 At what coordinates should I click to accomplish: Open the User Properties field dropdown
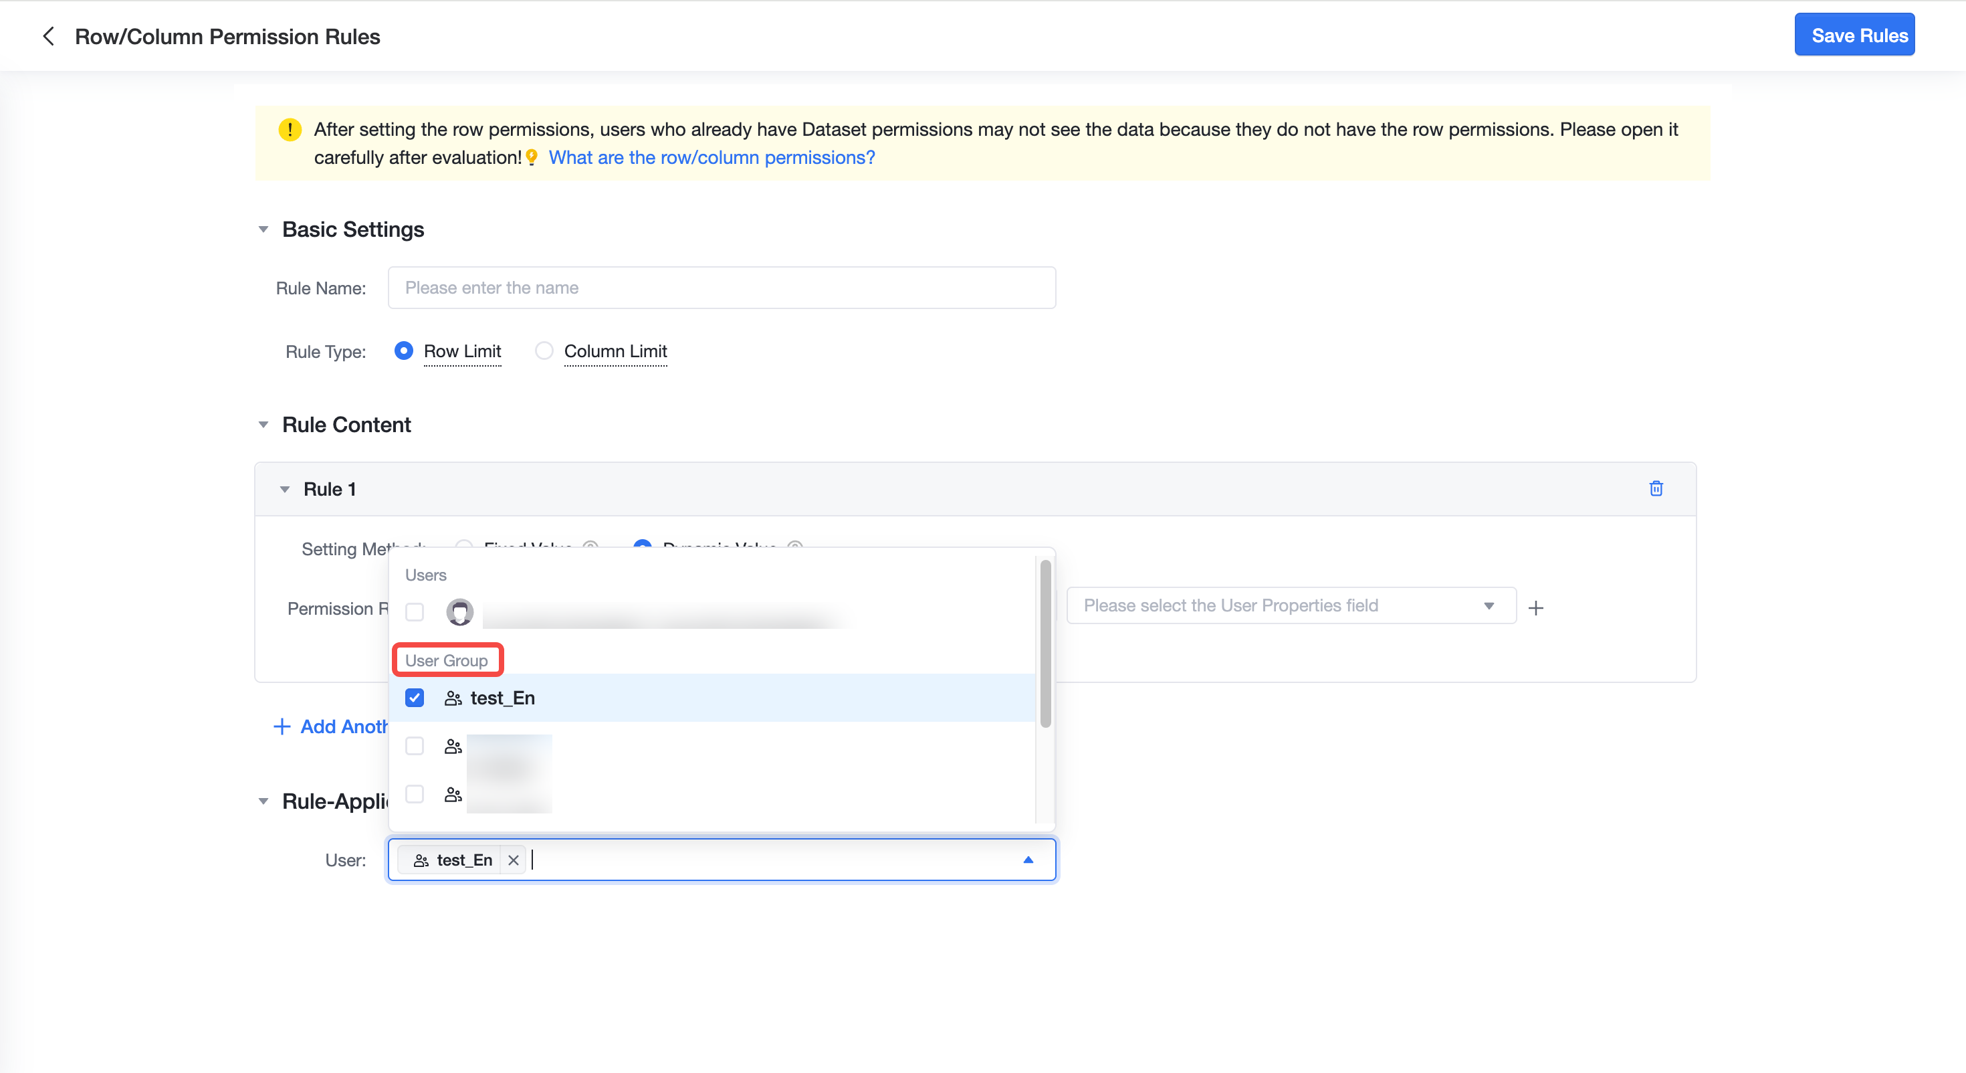coord(1291,605)
